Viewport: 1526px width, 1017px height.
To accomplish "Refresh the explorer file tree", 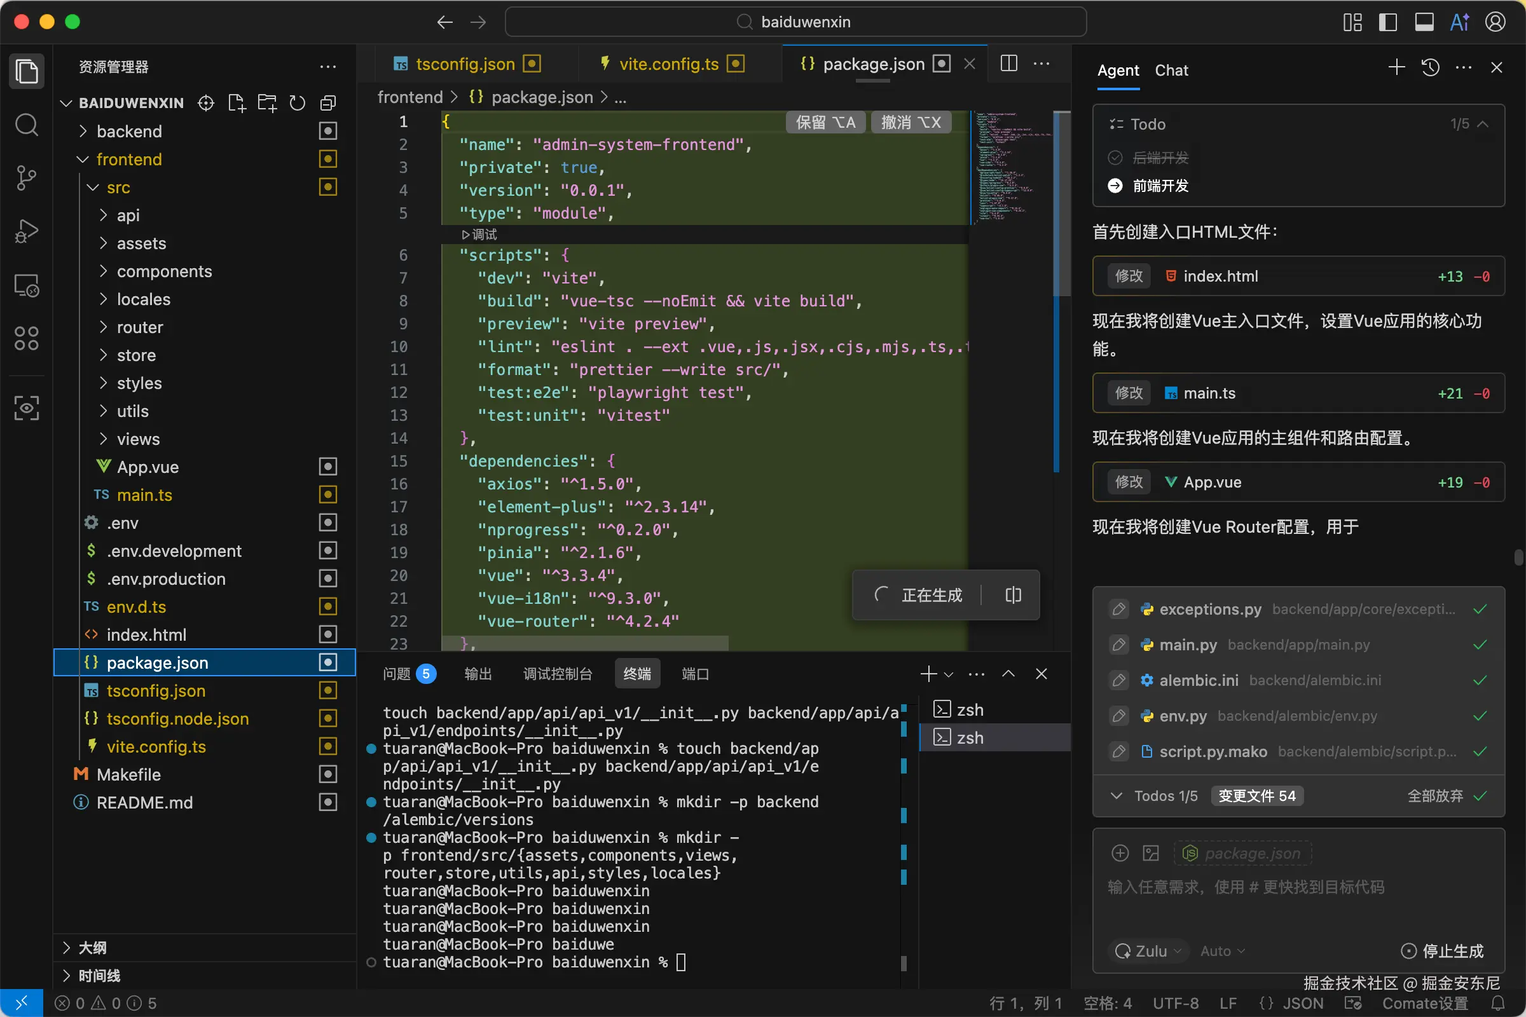I will (297, 103).
